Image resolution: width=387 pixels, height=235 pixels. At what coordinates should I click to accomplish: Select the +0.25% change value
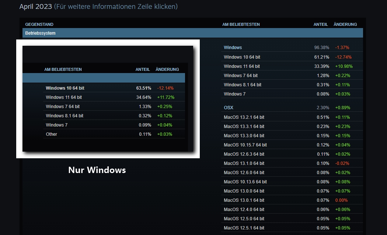tap(165, 107)
